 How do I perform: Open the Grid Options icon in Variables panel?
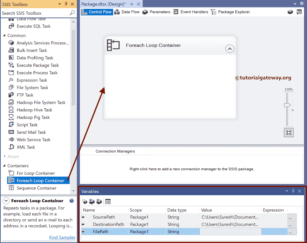pyautogui.click(x=108, y=201)
